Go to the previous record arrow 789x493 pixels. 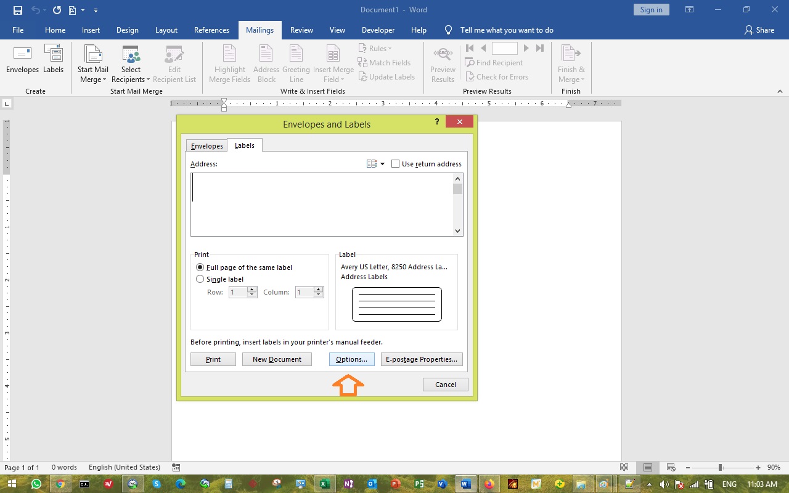click(484, 48)
